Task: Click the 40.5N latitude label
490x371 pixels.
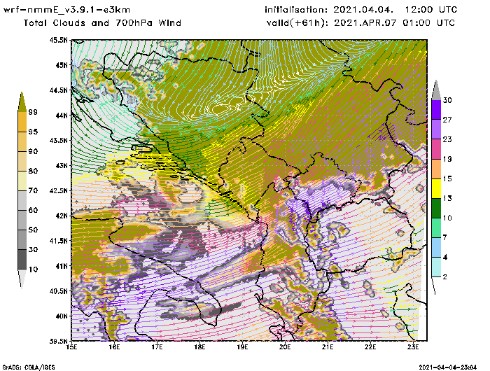Action: click(58, 291)
